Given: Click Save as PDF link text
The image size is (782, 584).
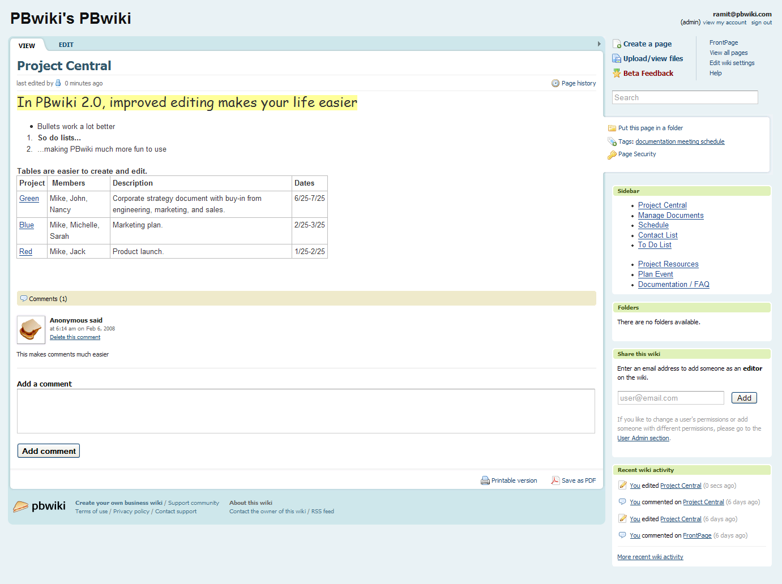Looking at the screenshot, I should (x=579, y=480).
